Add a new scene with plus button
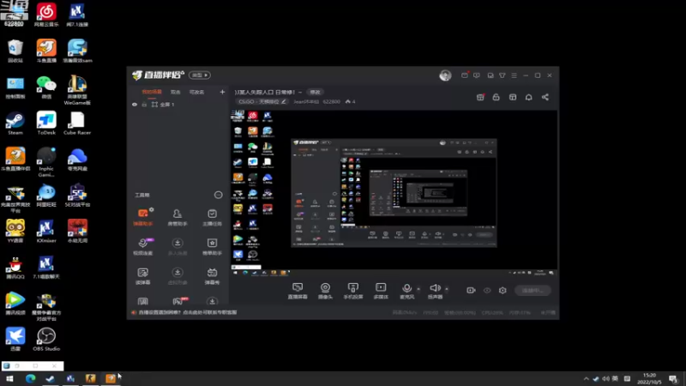This screenshot has height=386, width=686. pyautogui.click(x=222, y=92)
